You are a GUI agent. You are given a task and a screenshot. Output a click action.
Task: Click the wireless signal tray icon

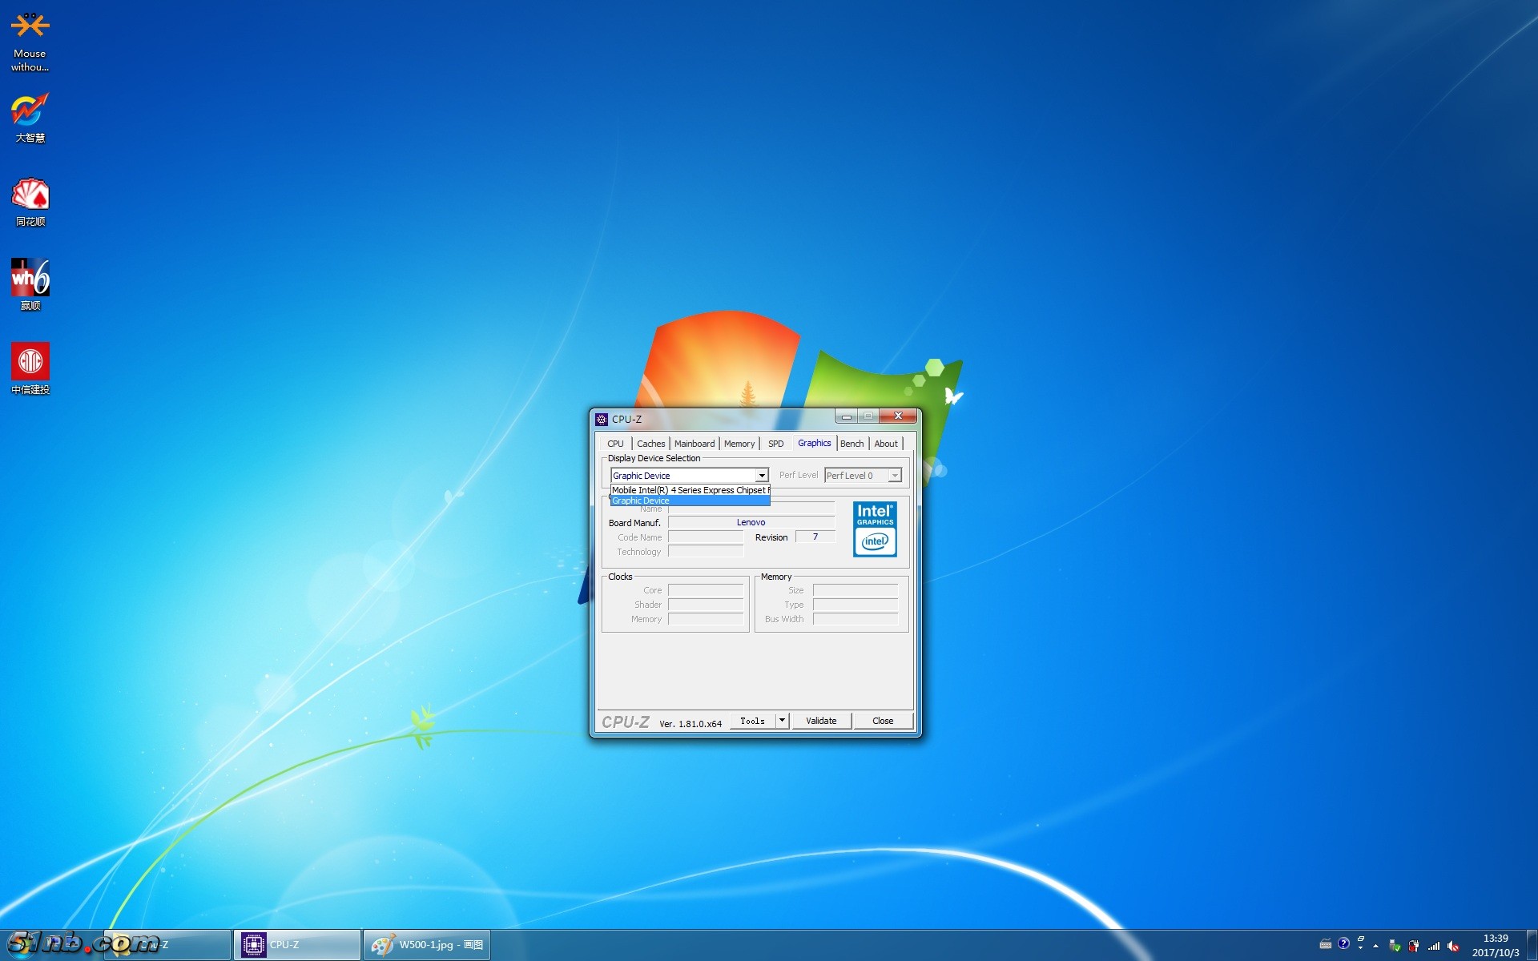point(1434,946)
